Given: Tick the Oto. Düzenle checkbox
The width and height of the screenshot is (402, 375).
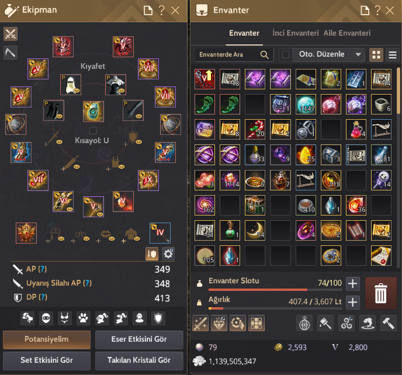Looking at the screenshot, I should [286, 54].
